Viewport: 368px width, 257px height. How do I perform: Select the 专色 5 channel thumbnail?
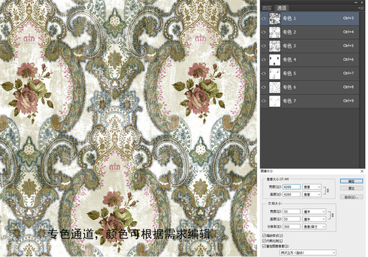pos(274,74)
